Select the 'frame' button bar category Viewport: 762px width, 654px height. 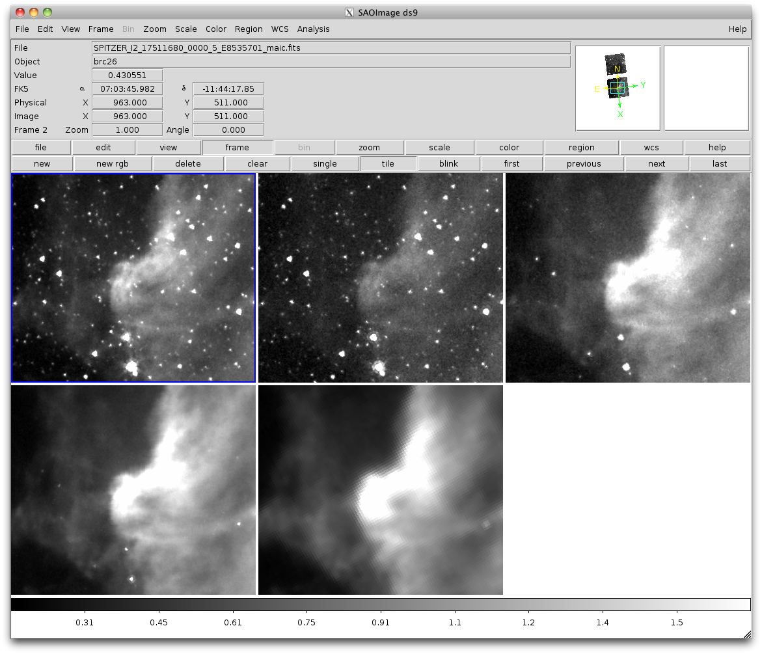(237, 148)
